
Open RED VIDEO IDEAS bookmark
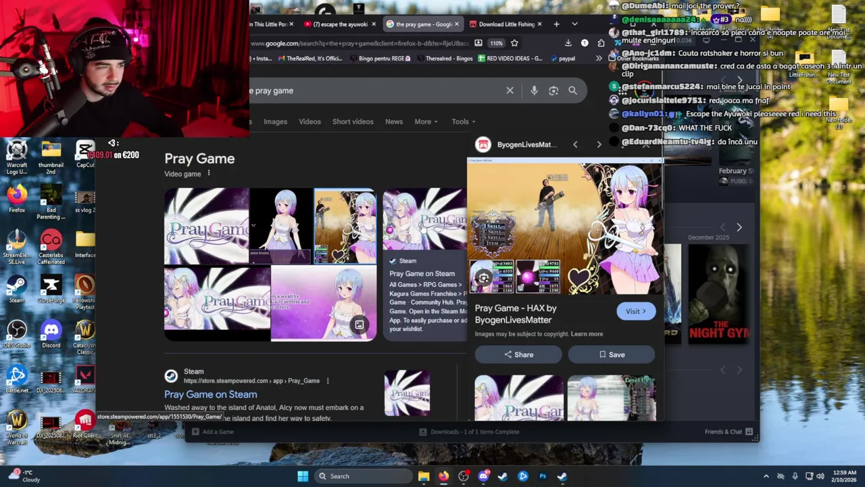(510, 59)
